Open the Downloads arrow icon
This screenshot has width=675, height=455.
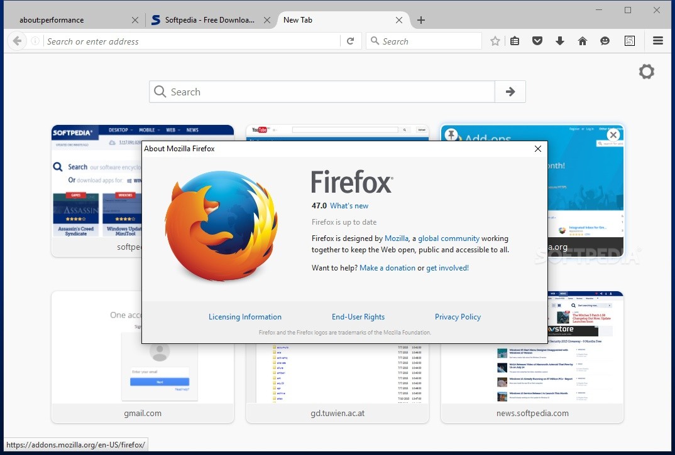pos(559,41)
